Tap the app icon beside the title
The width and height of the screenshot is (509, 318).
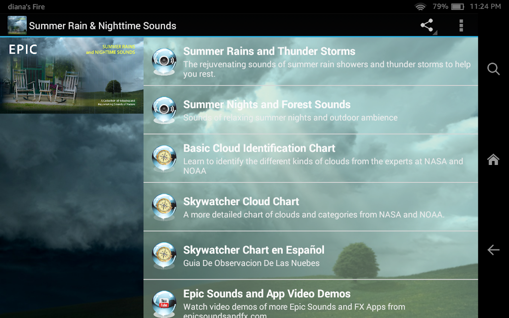pos(17,25)
